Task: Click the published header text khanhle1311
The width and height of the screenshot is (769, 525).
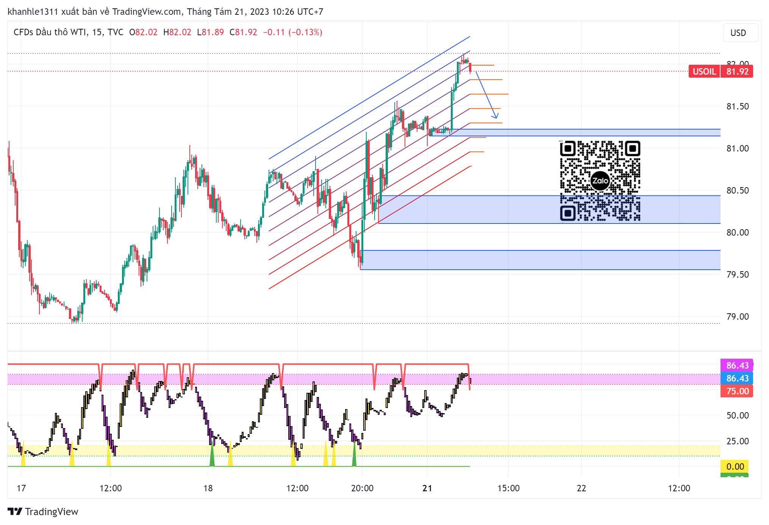Action: 33,12
